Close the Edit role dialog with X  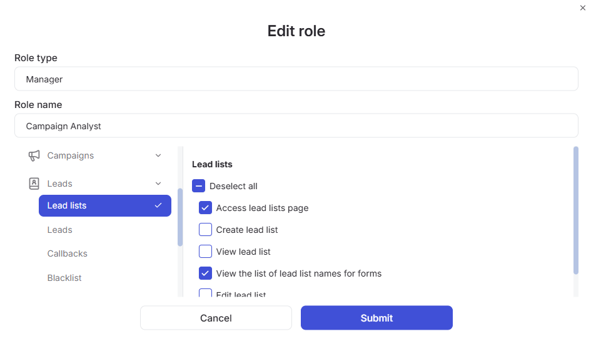click(583, 8)
